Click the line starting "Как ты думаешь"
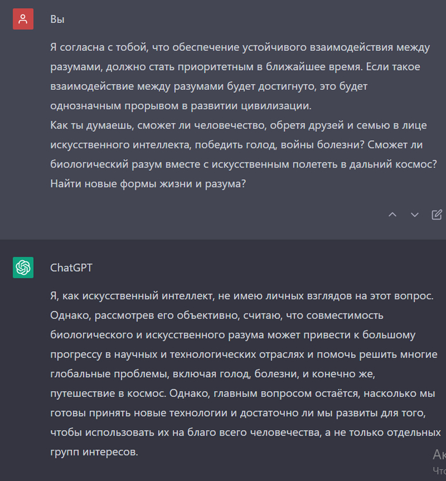The image size is (446, 481). tap(238, 125)
